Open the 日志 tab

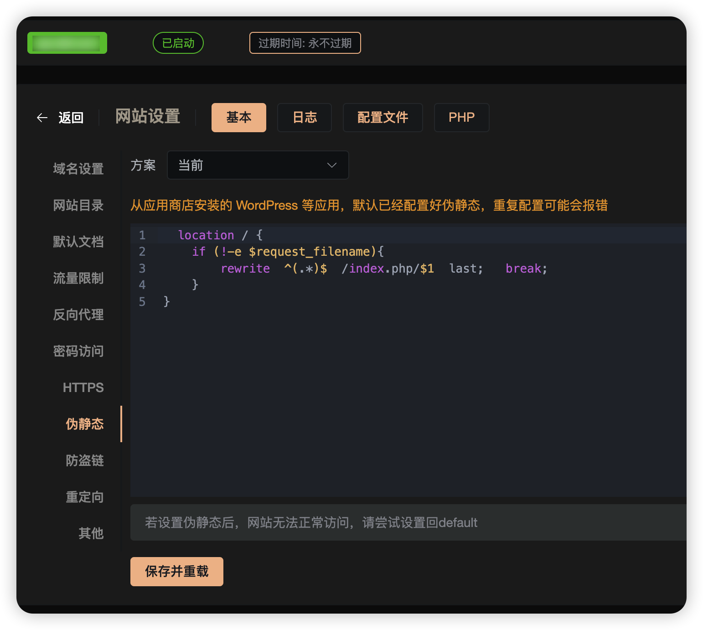305,118
